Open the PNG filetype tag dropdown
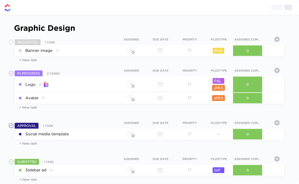 click(x=218, y=51)
